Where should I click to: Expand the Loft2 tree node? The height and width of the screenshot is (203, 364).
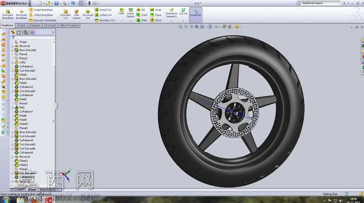13,63
